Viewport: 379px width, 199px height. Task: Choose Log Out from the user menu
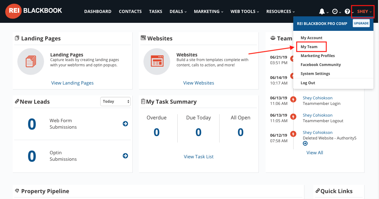point(308,83)
